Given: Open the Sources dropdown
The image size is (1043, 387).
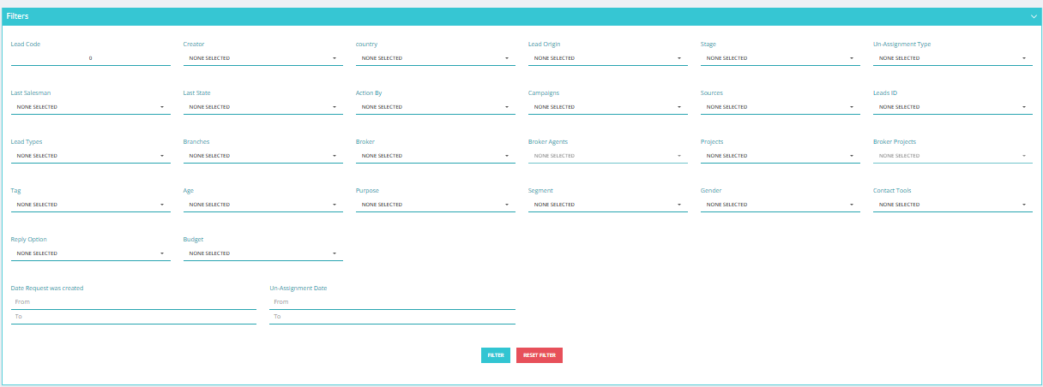Looking at the screenshot, I should pos(781,107).
